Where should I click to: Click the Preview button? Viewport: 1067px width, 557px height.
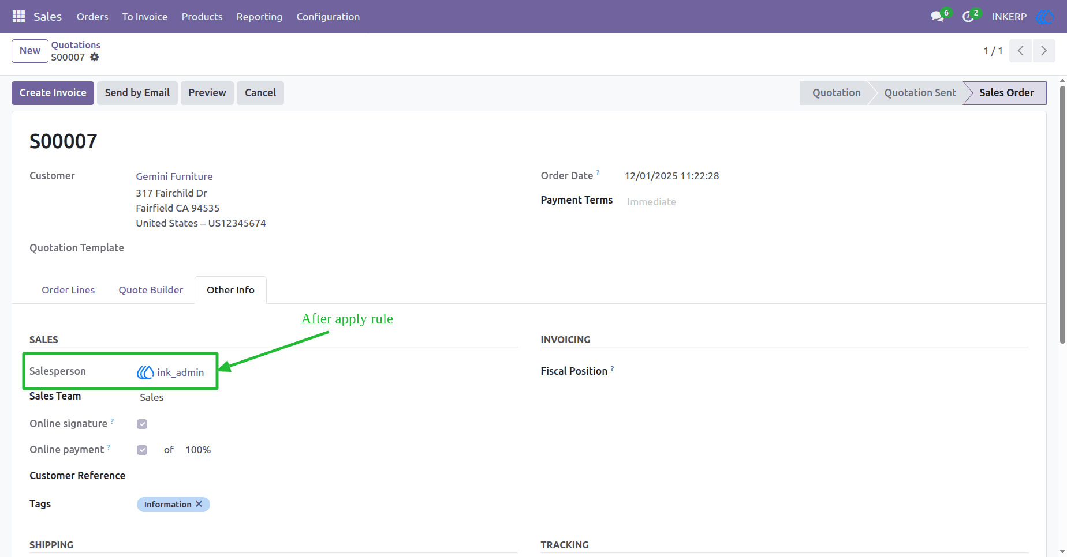(x=207, y=93)
